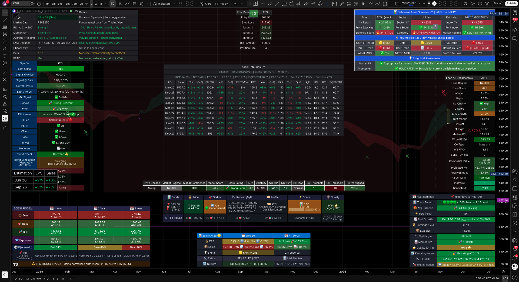Screen dimensions: 519x282
Task: Select the 15m timeframe
Action: coord(67,4)
